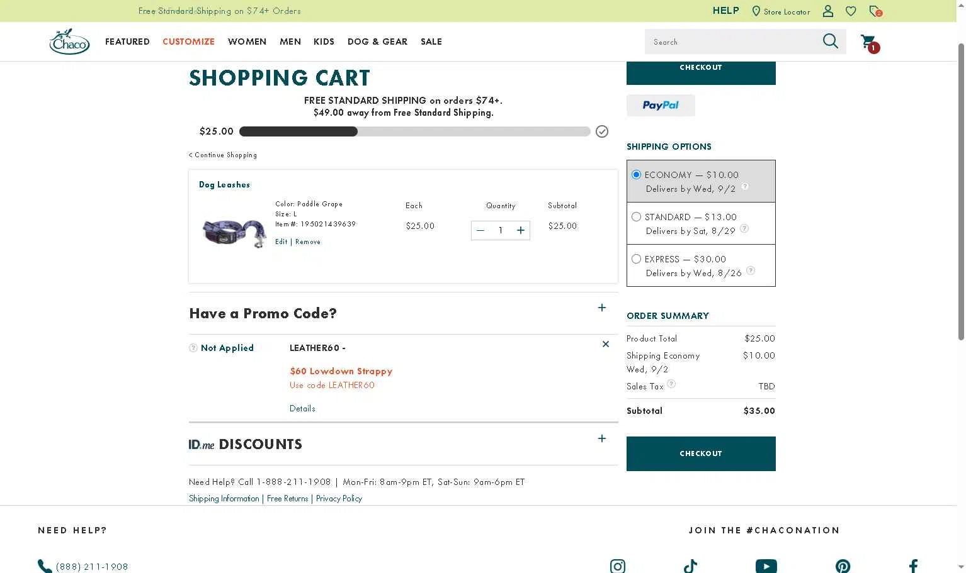The height and width of the screenshot is (573, 966).
Task: Open Chaco's Instagram page
Action: 618,566
